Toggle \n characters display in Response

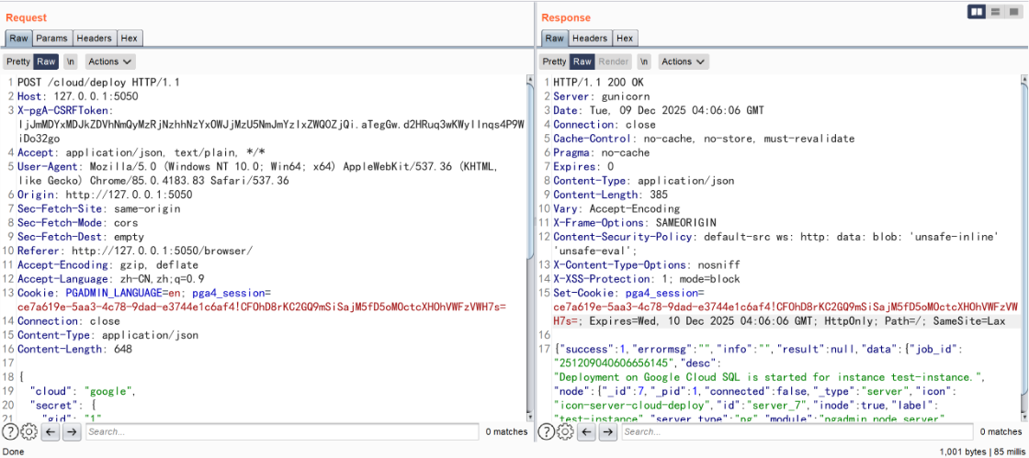pos(644,61)
